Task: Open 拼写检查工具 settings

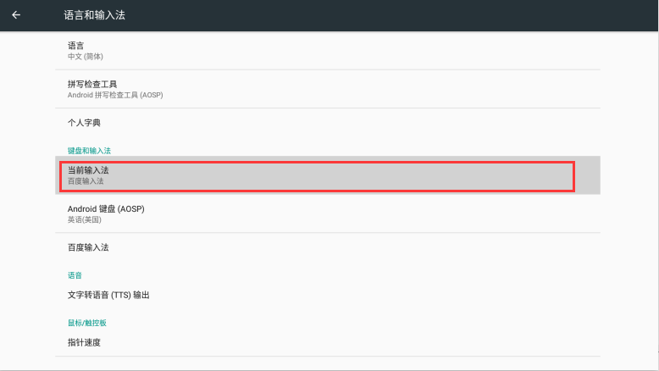Action: (x=91, y=84)
